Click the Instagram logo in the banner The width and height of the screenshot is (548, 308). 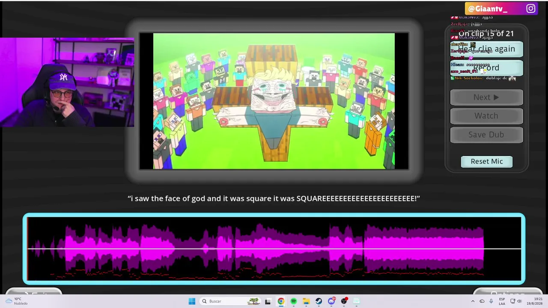(x=531, y=9)
